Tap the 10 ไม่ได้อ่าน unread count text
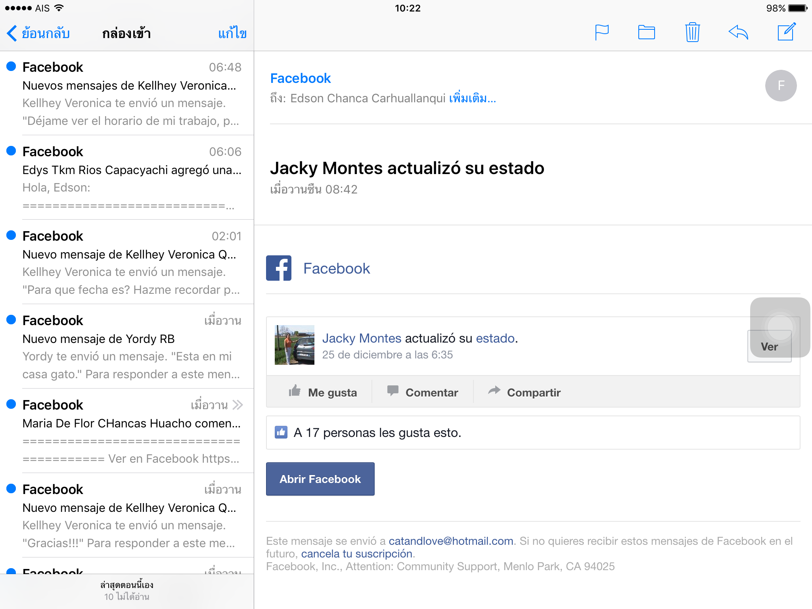Viewport: 812px width, 609px height. click(126, 597)
